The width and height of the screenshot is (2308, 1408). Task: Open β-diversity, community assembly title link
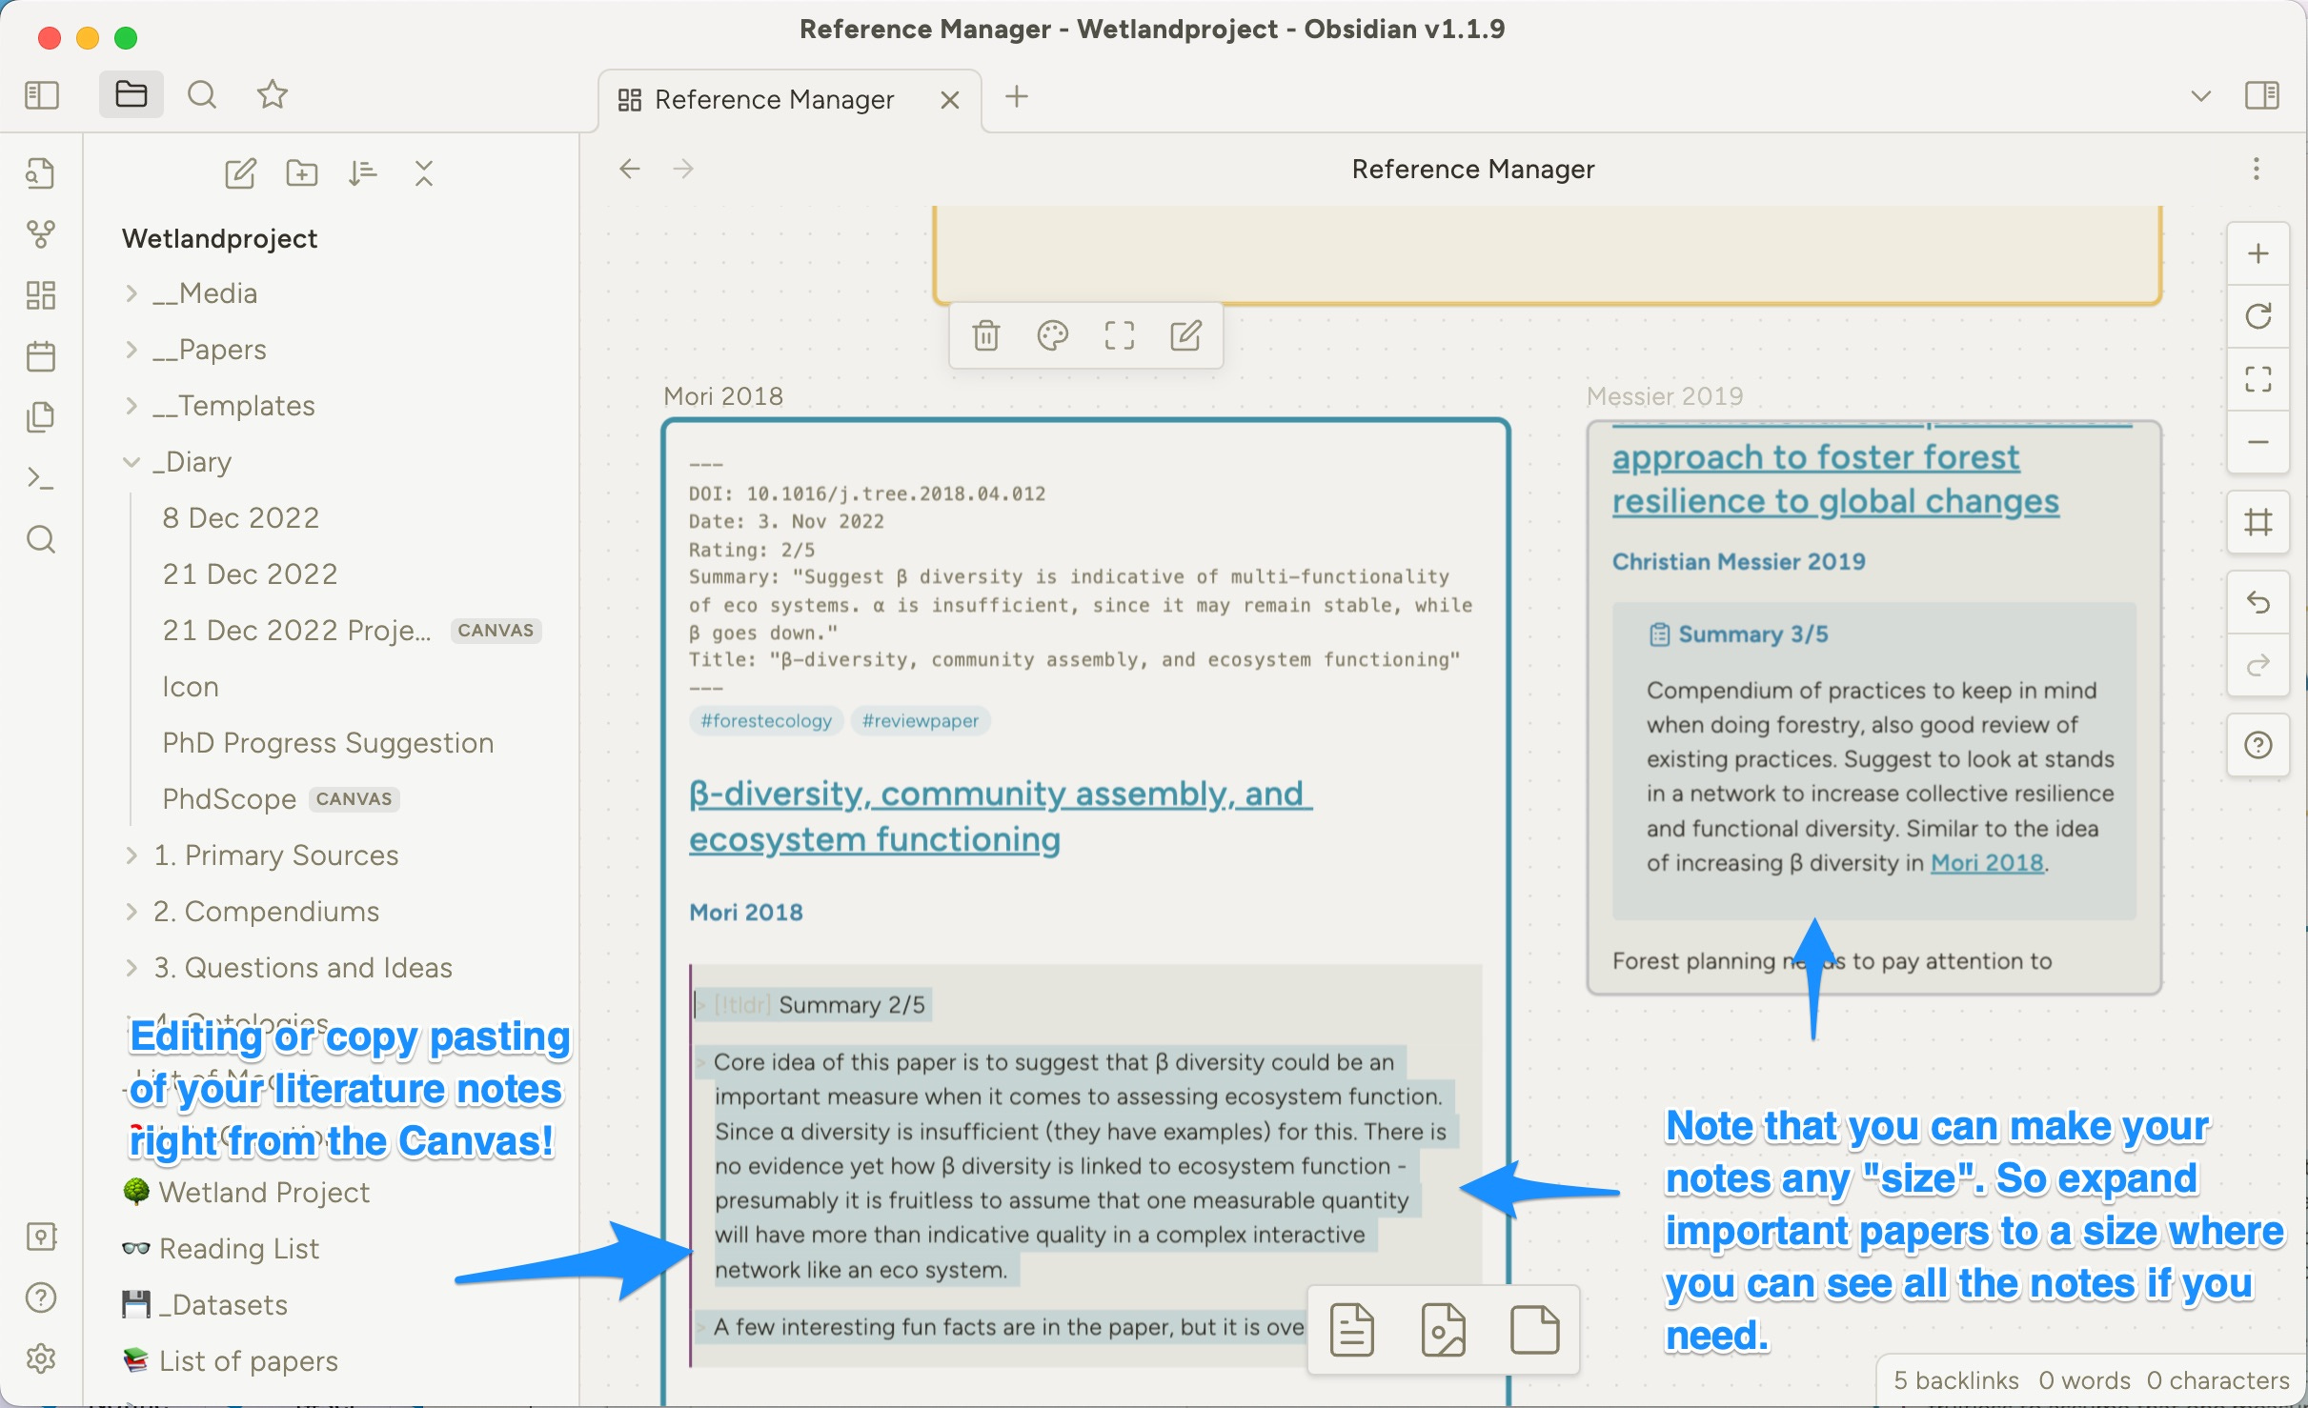1000,816
